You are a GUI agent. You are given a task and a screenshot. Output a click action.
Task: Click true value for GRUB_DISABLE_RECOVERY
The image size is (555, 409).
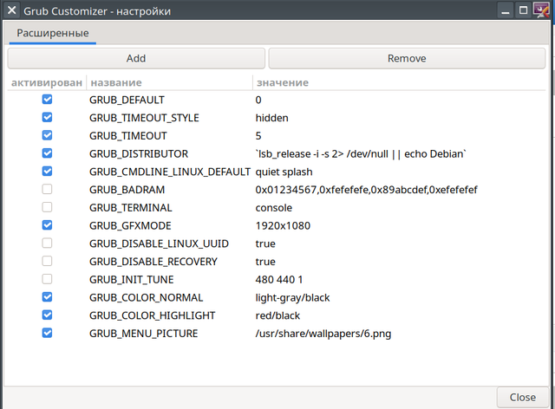coord(265,262)
